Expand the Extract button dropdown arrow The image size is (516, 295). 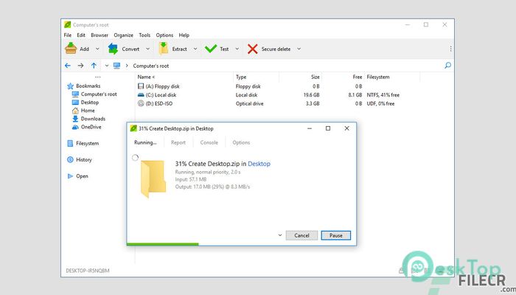[195, 49]
